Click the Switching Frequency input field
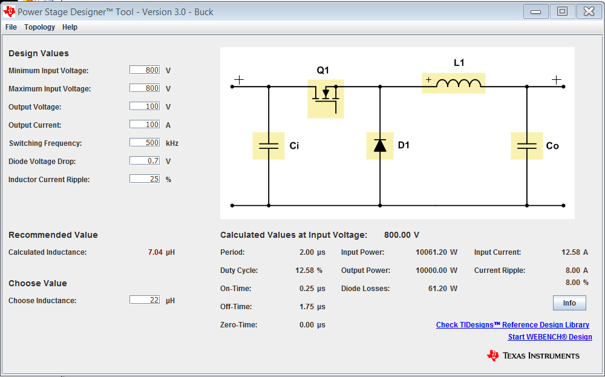Image resolution: width=605 pixels, height=377 pixels. (145, 142)
